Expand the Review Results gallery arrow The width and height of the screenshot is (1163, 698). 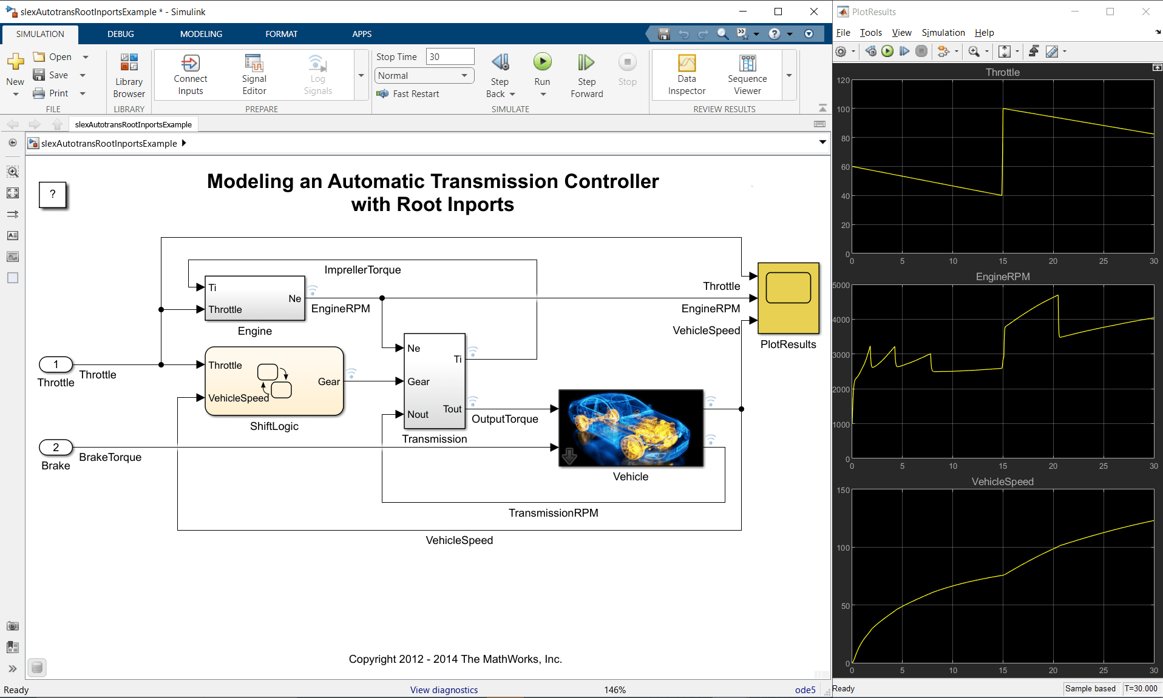789,76
